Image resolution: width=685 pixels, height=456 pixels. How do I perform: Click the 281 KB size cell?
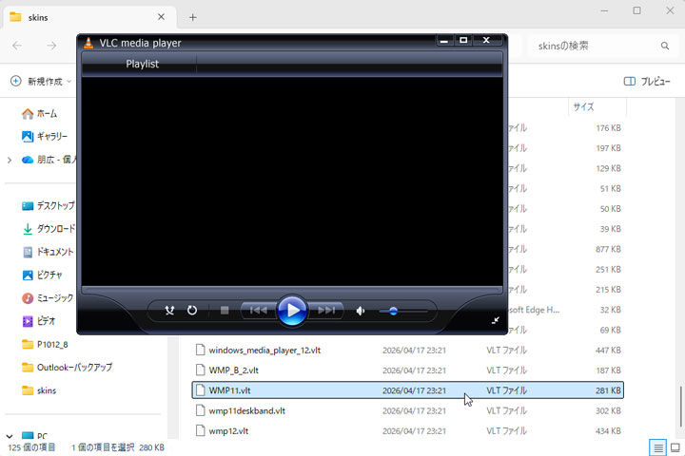[608, 390]
